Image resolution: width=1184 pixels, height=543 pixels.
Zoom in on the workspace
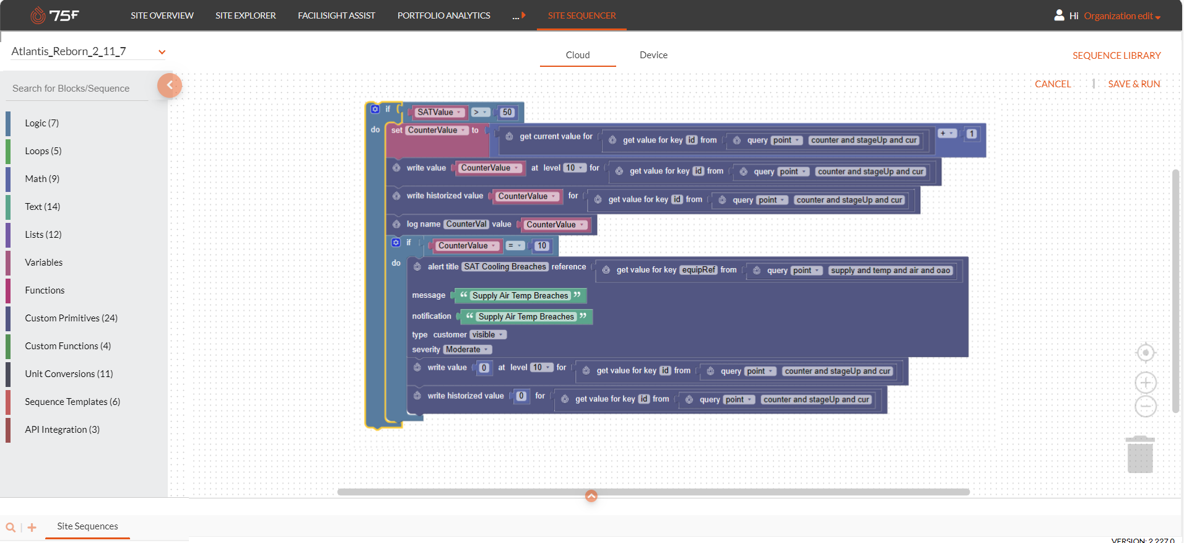point(1146,383)
